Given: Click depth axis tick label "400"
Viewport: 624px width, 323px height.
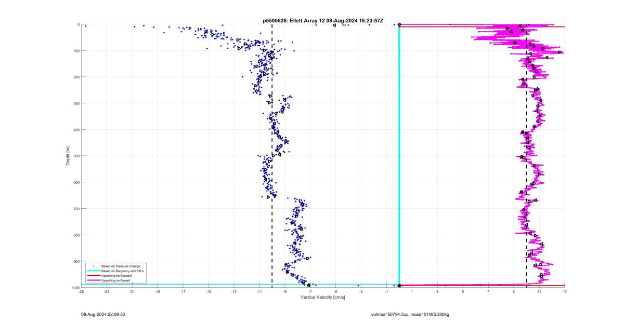Looking at the screenshot, I should coord(76,130).
